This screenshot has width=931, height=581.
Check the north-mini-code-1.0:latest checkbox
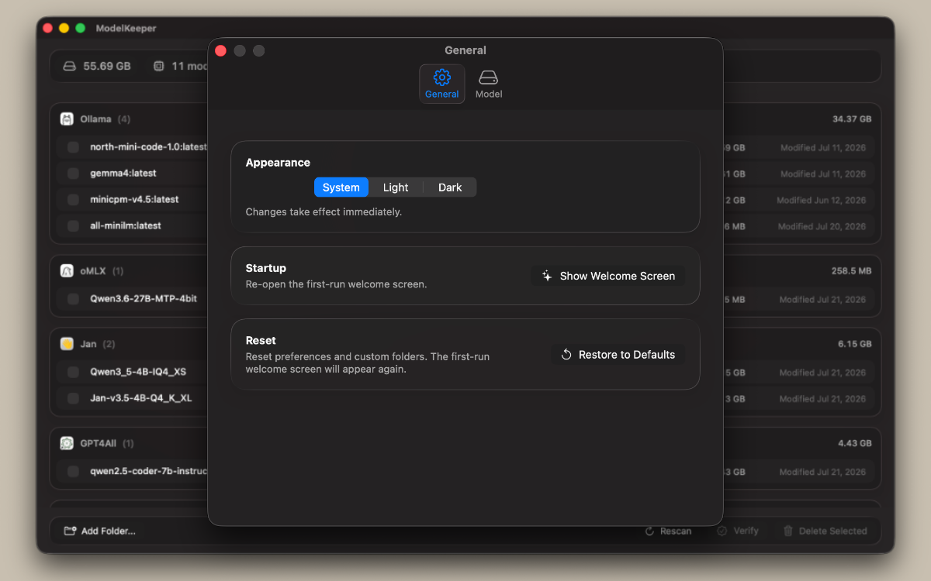[73, 147]
